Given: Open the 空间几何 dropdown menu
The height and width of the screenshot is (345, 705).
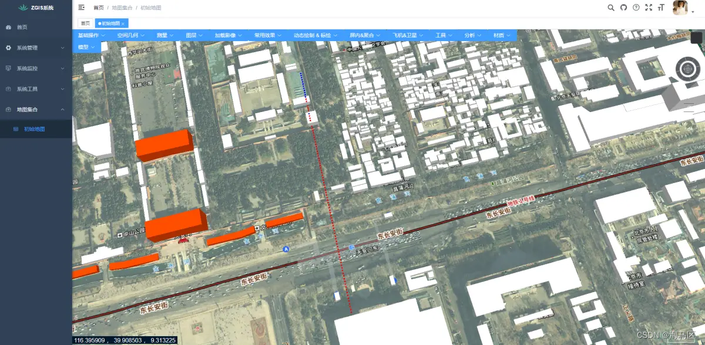Looking at the screenshot, I should [x=130, y=35].
